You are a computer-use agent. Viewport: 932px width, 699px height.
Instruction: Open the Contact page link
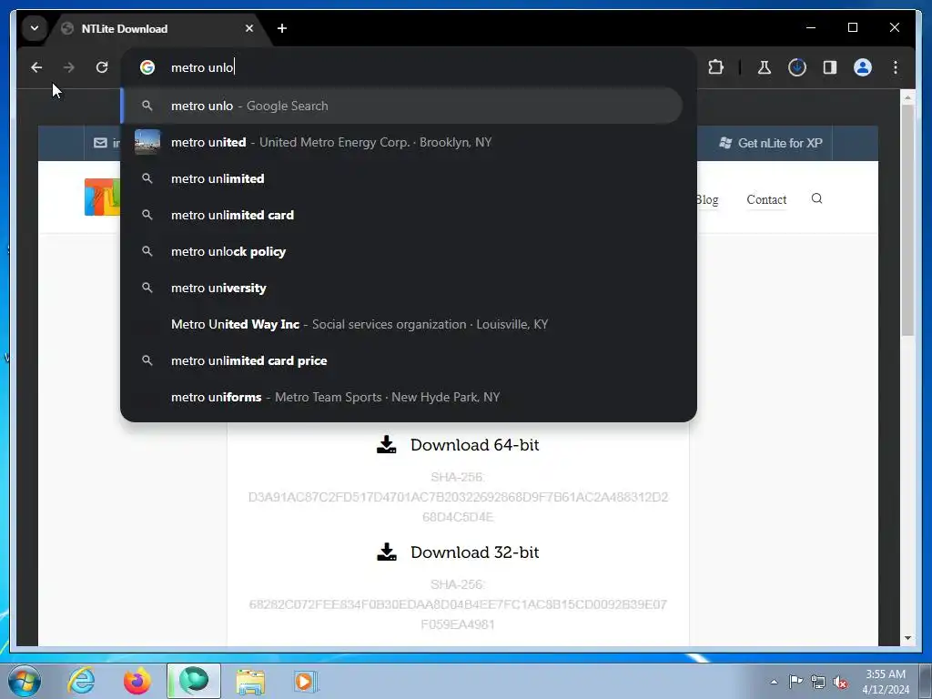coord(766,199)
